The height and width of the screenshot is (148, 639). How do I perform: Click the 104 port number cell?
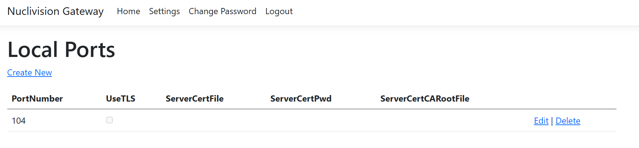click(19, 121)
